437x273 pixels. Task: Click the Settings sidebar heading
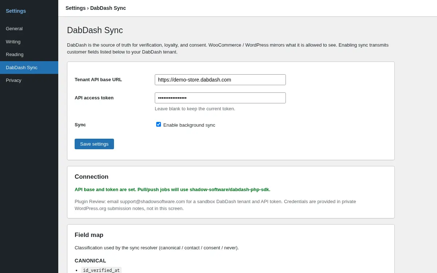coord(16,11)
